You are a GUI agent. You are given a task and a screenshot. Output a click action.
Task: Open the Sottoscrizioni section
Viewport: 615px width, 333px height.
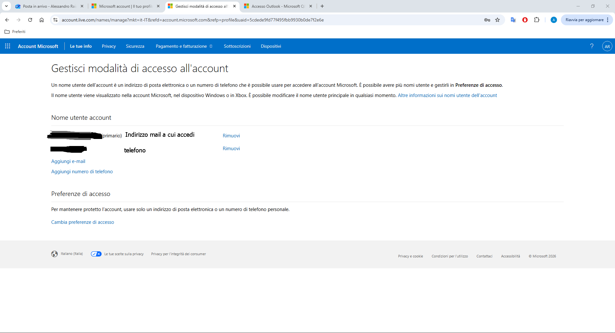click(x=237, y=46)
